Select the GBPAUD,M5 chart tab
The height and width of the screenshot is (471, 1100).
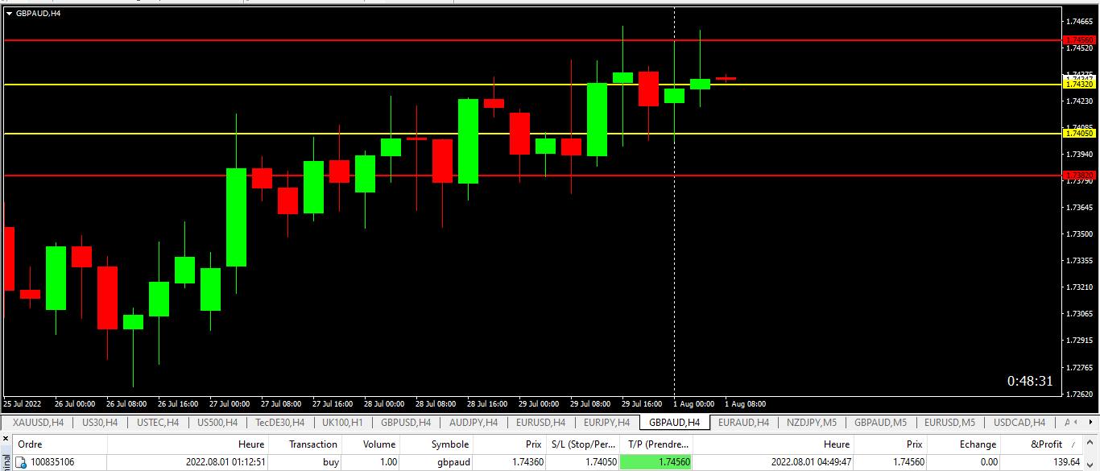[x=880, y=422]
